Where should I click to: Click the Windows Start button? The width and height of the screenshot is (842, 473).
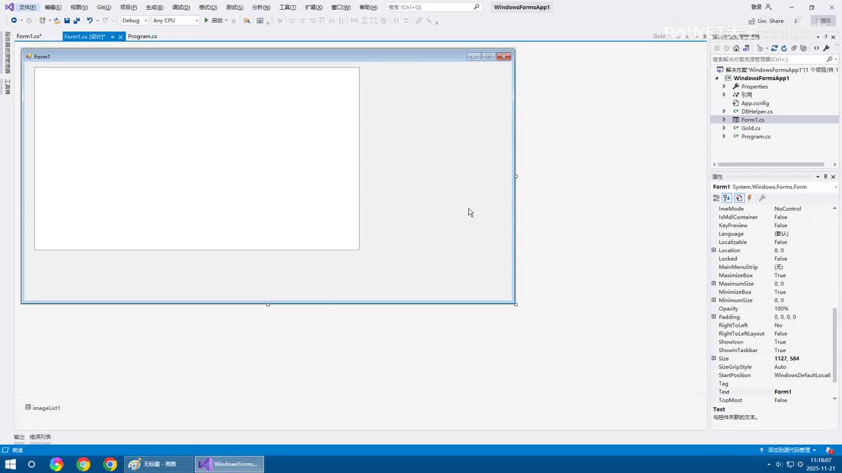click(11, 464)
